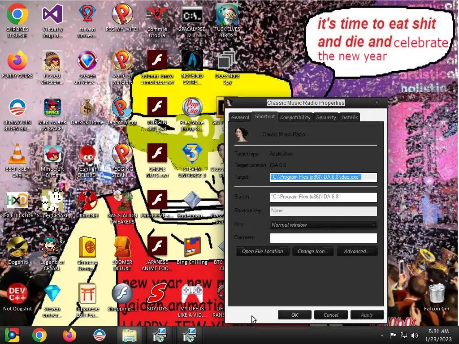Switch to the General tab in Properties
This screenshot has height=344, width=459.
[240, 117]
